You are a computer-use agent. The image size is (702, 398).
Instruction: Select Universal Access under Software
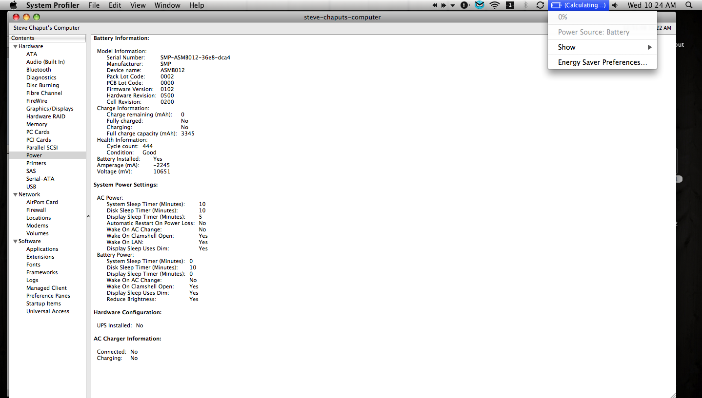48,311
